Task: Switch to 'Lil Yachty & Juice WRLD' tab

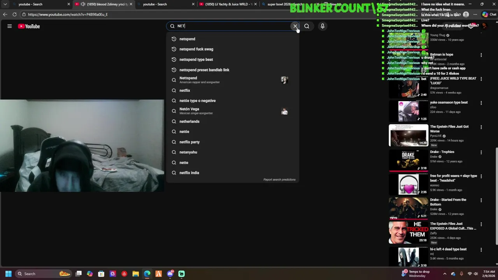Action: [227, 4]
